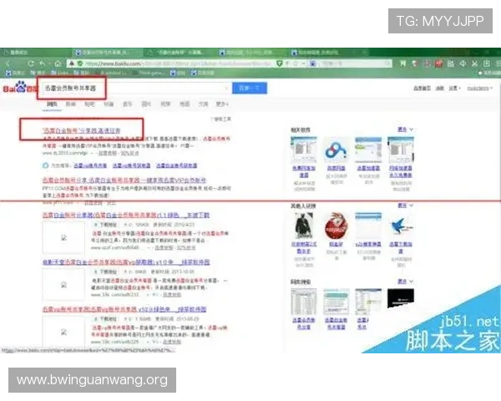
Task: Open the first search result title link
Action: click(x=82, y=130)
